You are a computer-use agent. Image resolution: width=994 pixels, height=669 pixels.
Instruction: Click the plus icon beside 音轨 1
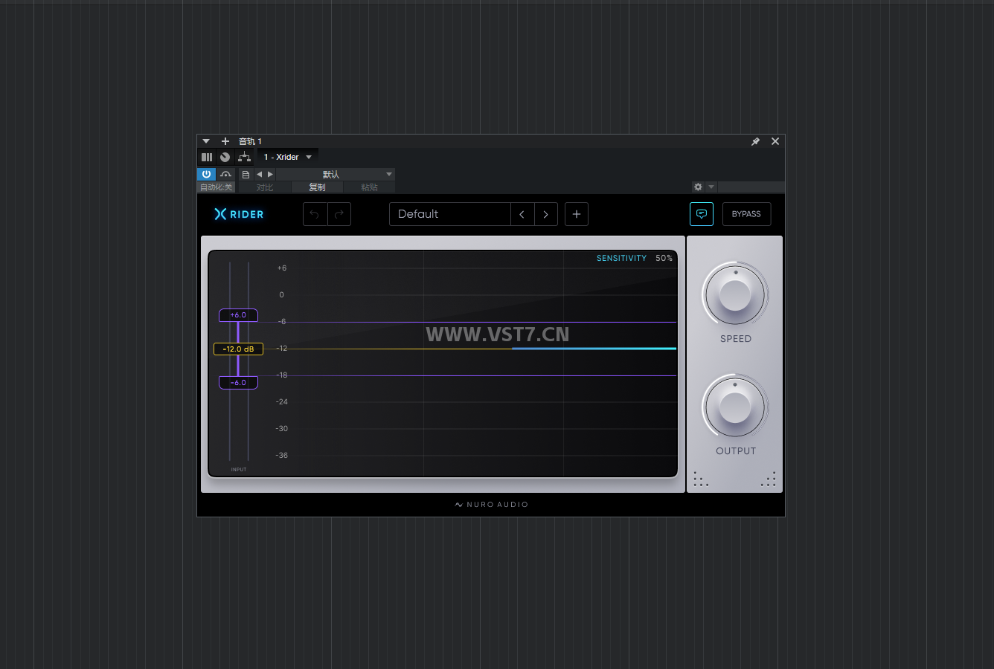(225, 141)
